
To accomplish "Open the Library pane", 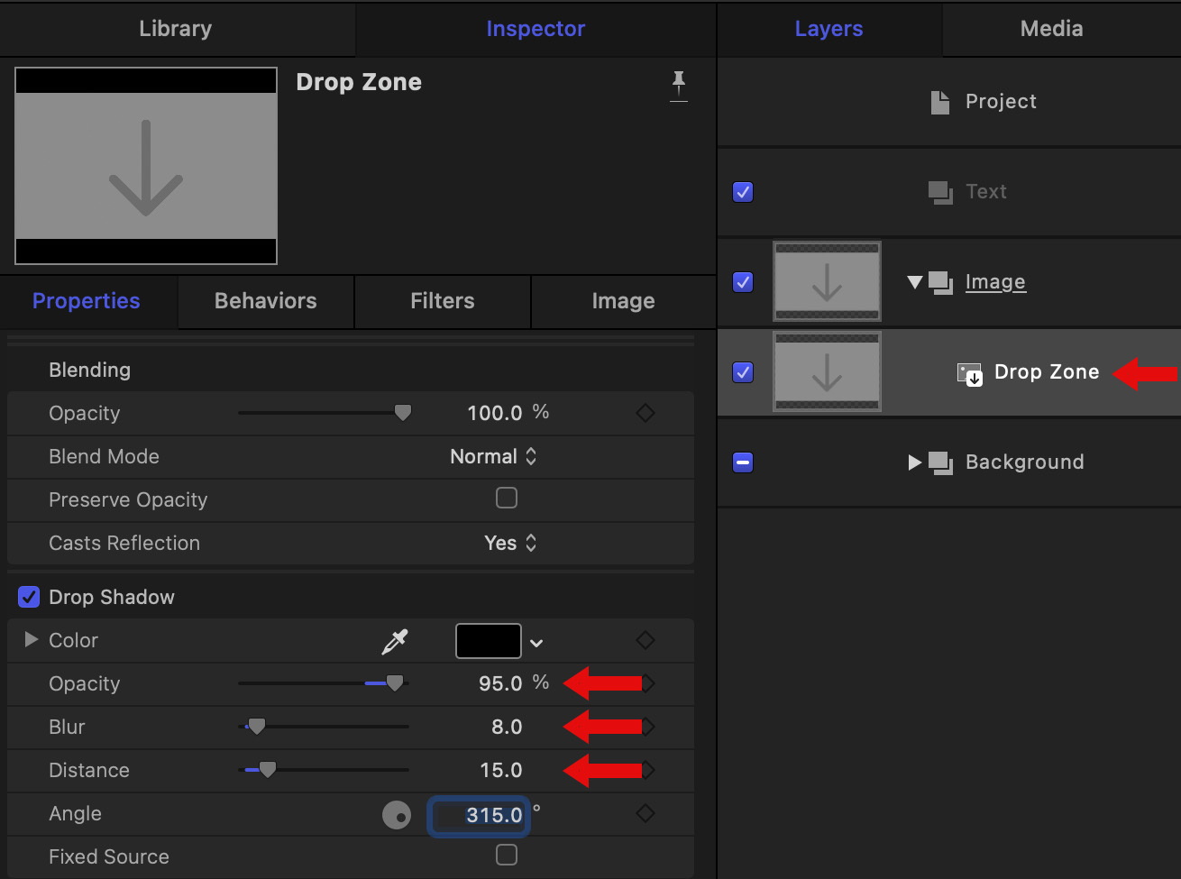I will (176, 29).
